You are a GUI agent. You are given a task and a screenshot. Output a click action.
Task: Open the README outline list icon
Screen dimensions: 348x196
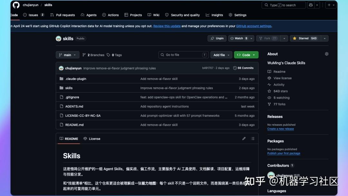pyautogui.click(x=253, y=139)
